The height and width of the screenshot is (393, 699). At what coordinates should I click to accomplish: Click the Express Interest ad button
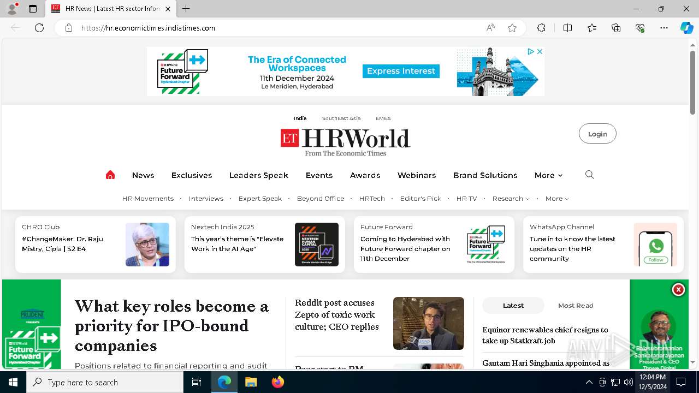(401, 71)
